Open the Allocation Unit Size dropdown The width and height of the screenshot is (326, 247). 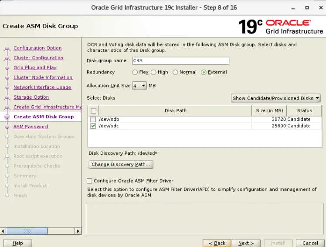click(x=139, y=86)
